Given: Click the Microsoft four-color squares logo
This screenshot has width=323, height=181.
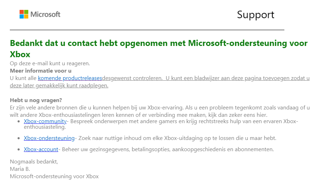Looking at the screenshot, I should [24, 14].
